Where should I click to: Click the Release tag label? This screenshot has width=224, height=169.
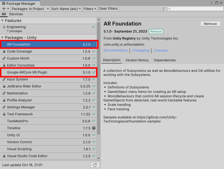tap(156, 32)
